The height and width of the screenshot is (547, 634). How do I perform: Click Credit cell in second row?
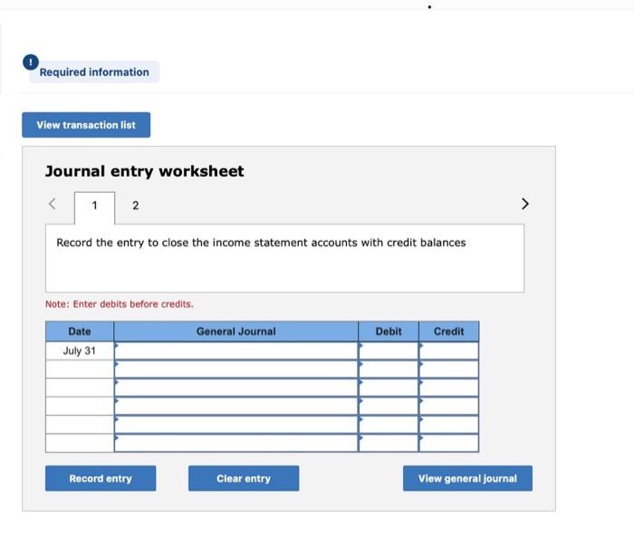tap(449, 369)
